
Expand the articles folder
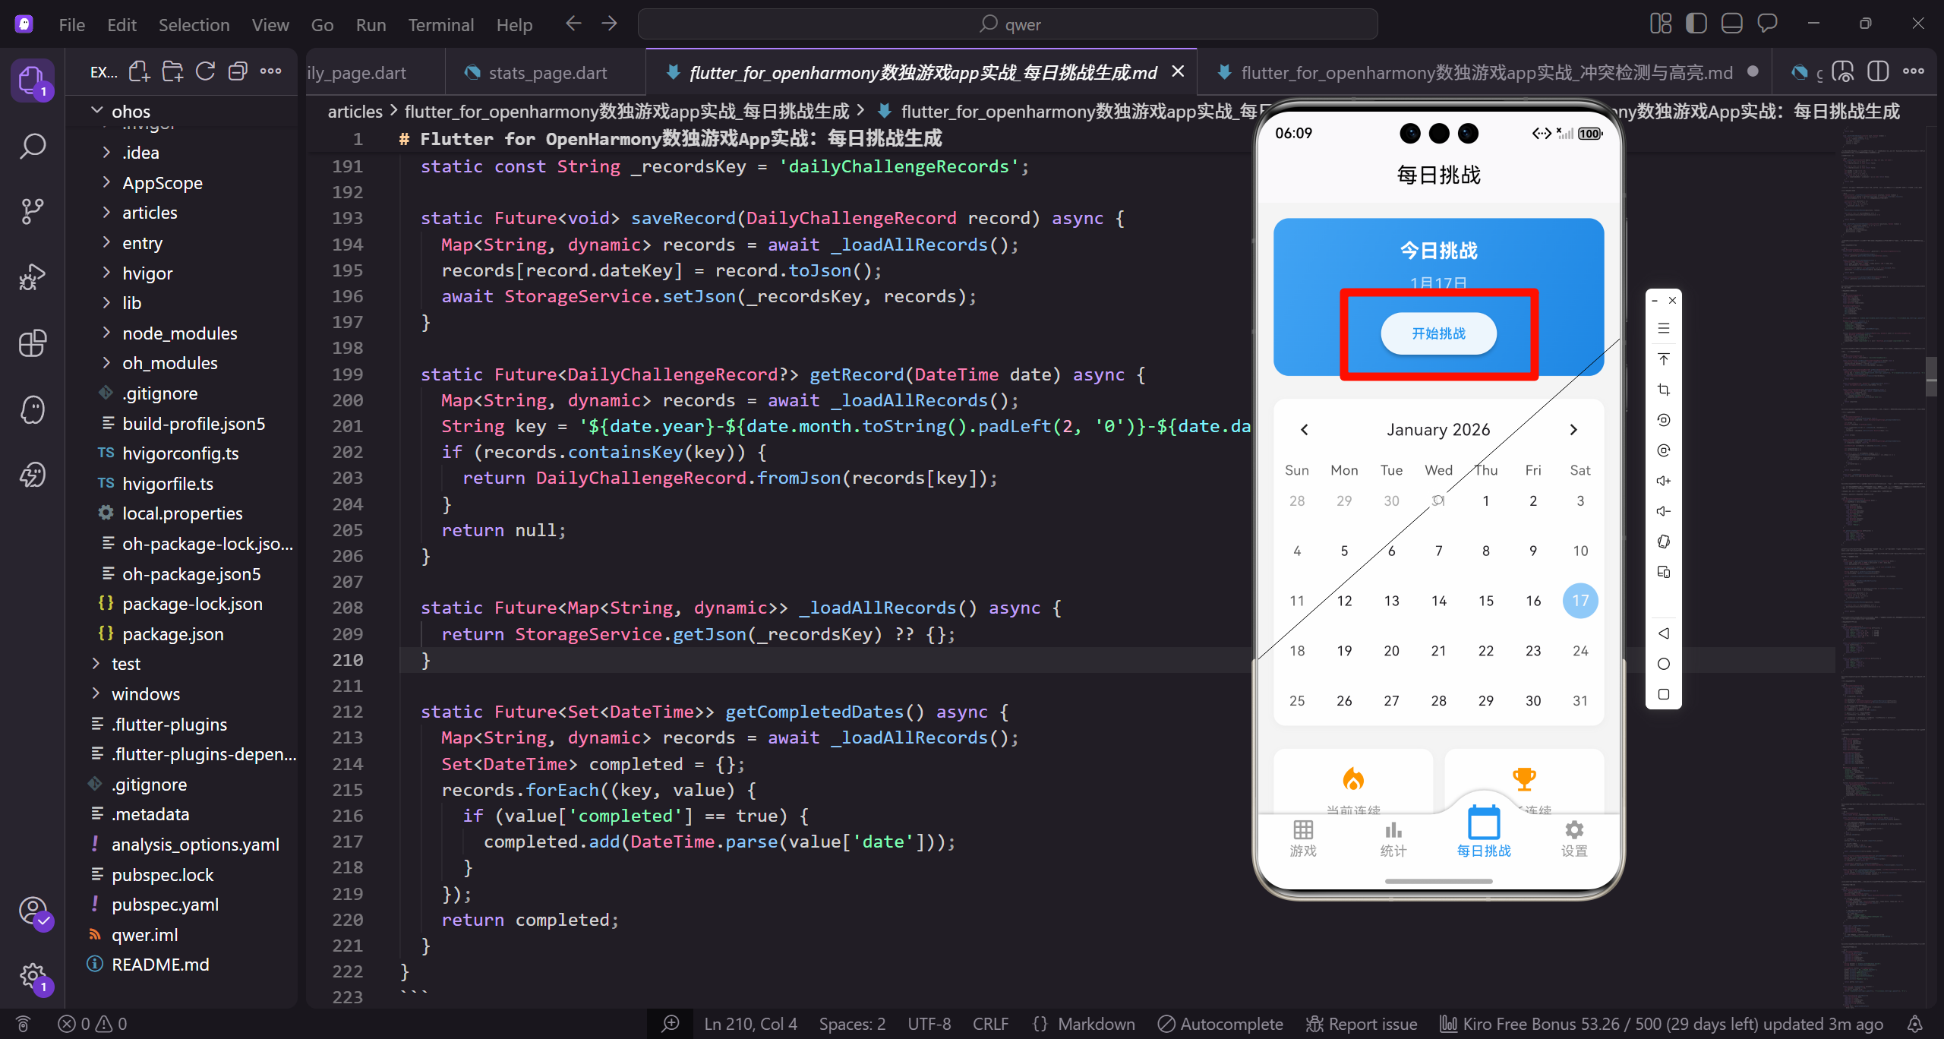pos(150,213)
